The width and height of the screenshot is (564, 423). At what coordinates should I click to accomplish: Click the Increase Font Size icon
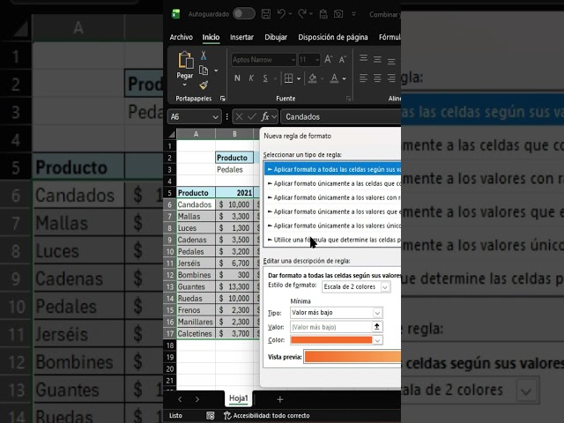pos(328,59)
